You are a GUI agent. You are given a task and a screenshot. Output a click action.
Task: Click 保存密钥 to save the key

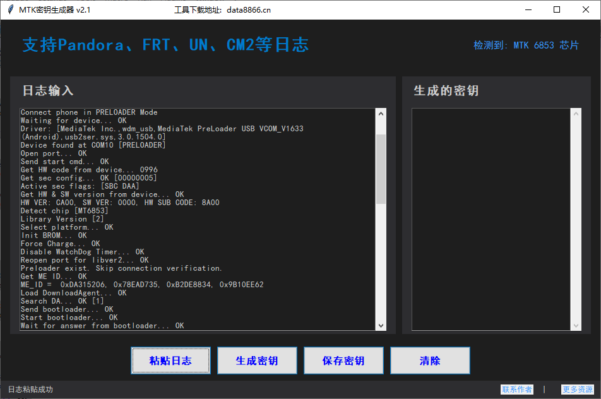click(x=343, y=360)
